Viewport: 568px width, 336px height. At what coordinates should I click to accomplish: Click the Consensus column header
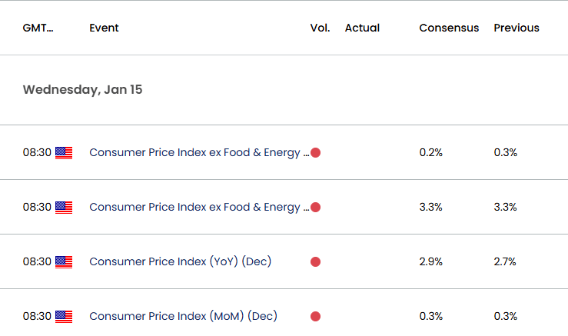point(449,28)
